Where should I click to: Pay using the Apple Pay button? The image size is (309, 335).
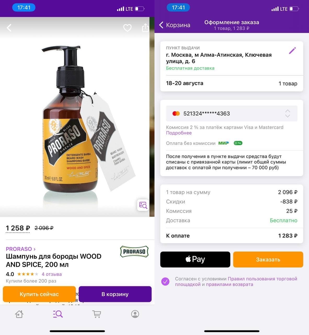195,259
